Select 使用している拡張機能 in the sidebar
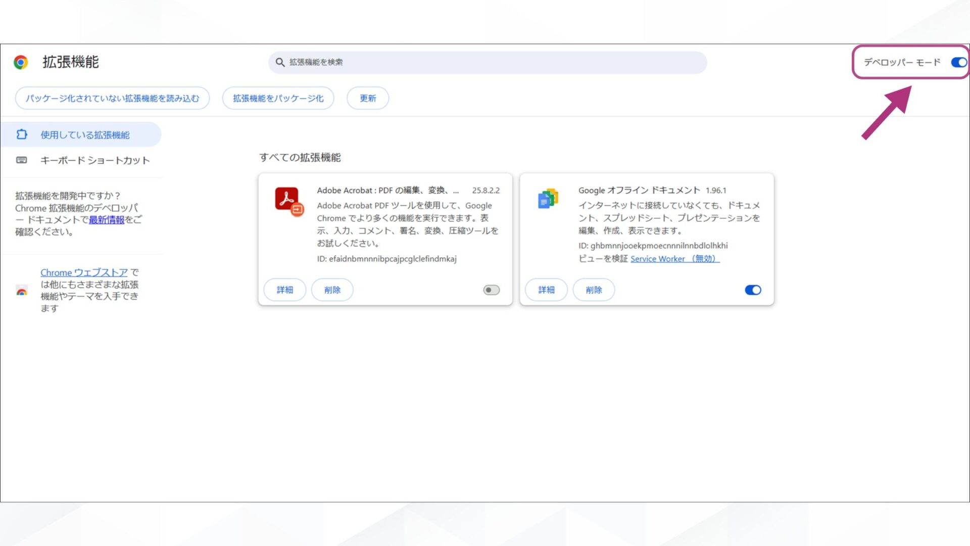 [84, 134]
